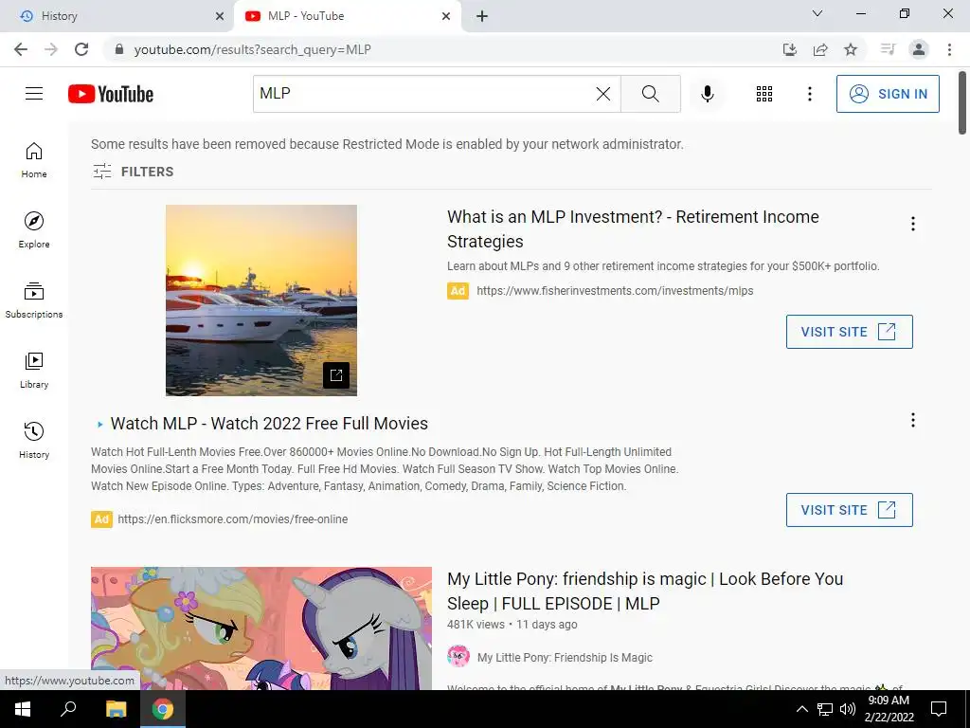The height and width of the screenshot is (728, 970).
Task: Open the Chrome profile avatar
Action: (x=919, y=49)
